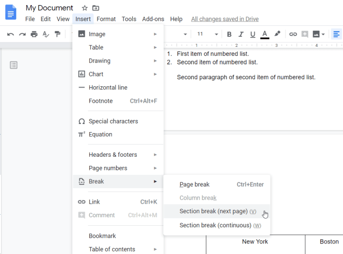Click the New York table cell
Viewport: 343px width, 254px height.
[255, 241]
